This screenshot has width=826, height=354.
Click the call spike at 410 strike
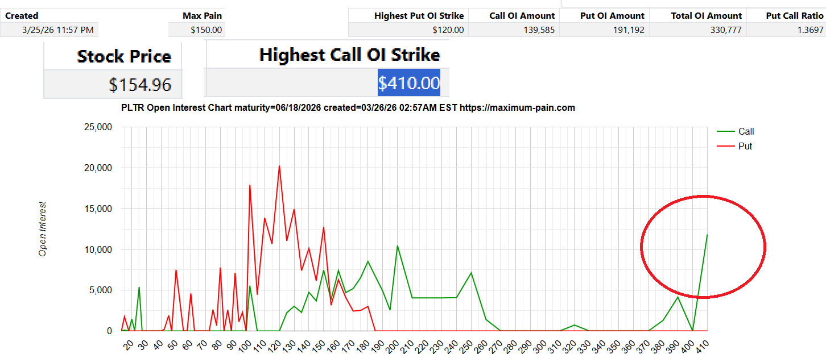pos(707,235)
